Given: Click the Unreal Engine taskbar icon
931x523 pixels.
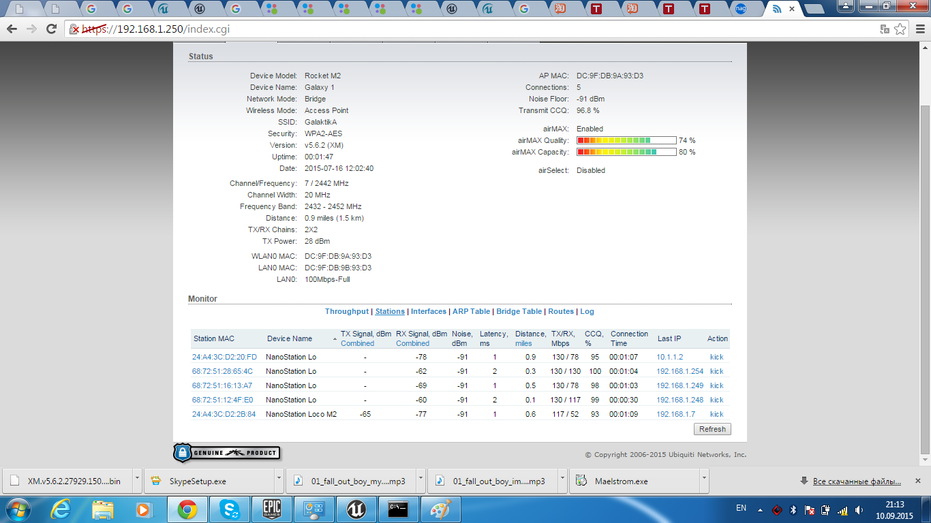Looking at the screenshot, I should tap(356, 509).
